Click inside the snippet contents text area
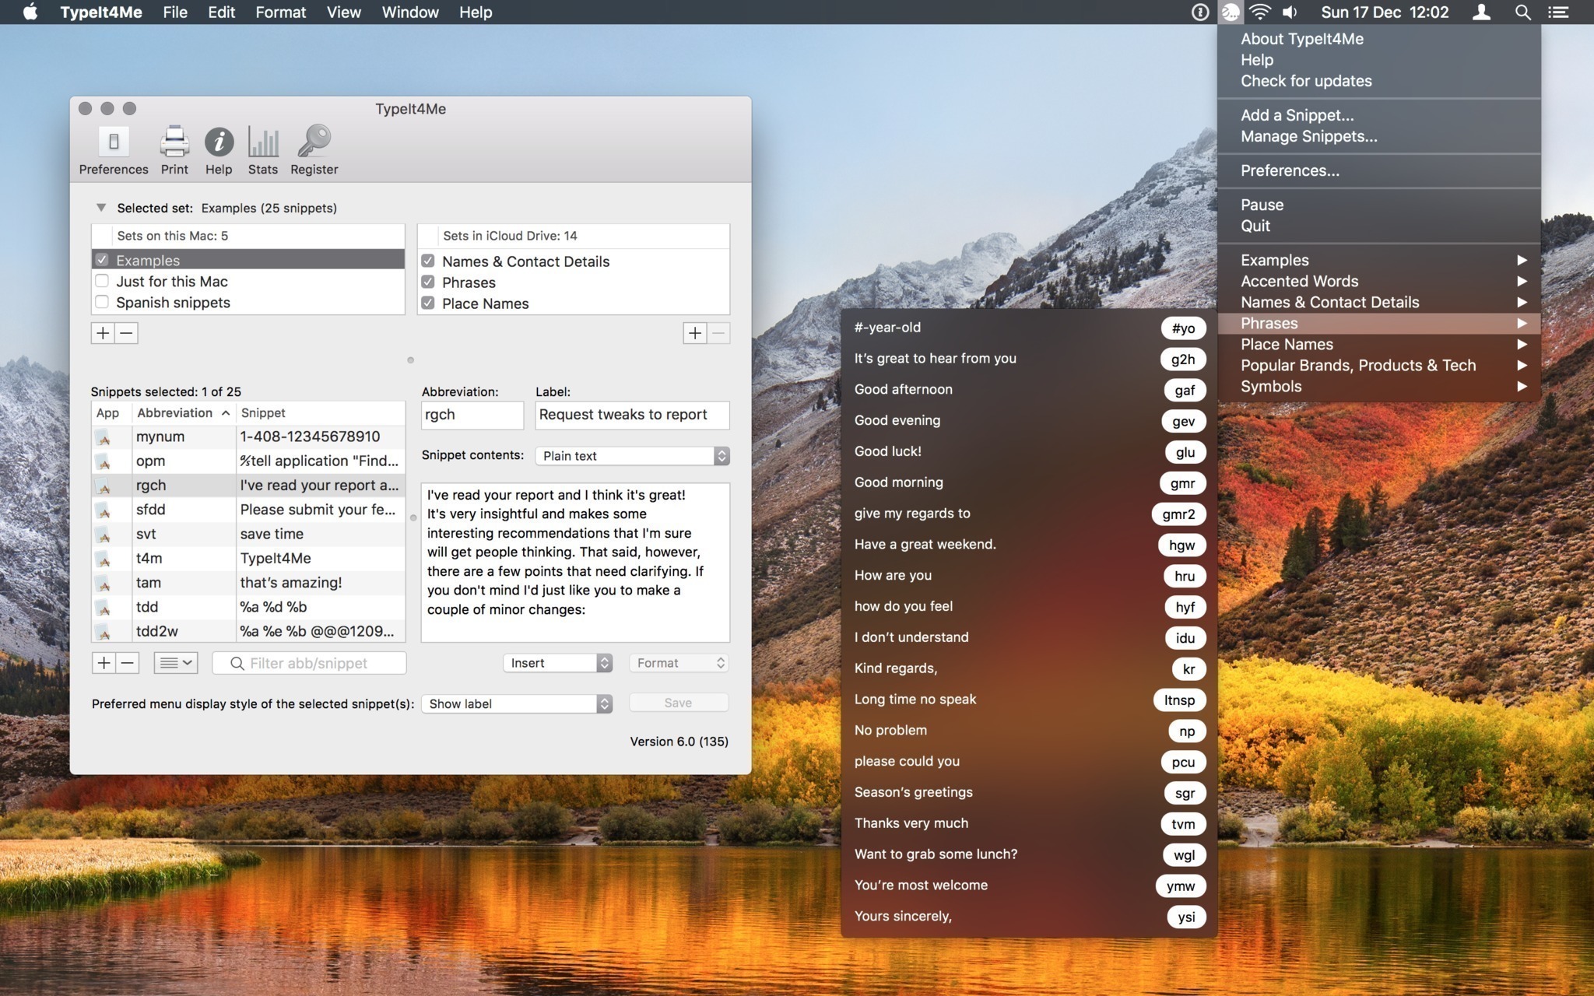The width and height of the screenshot is (1594, 996). (575, 563)
